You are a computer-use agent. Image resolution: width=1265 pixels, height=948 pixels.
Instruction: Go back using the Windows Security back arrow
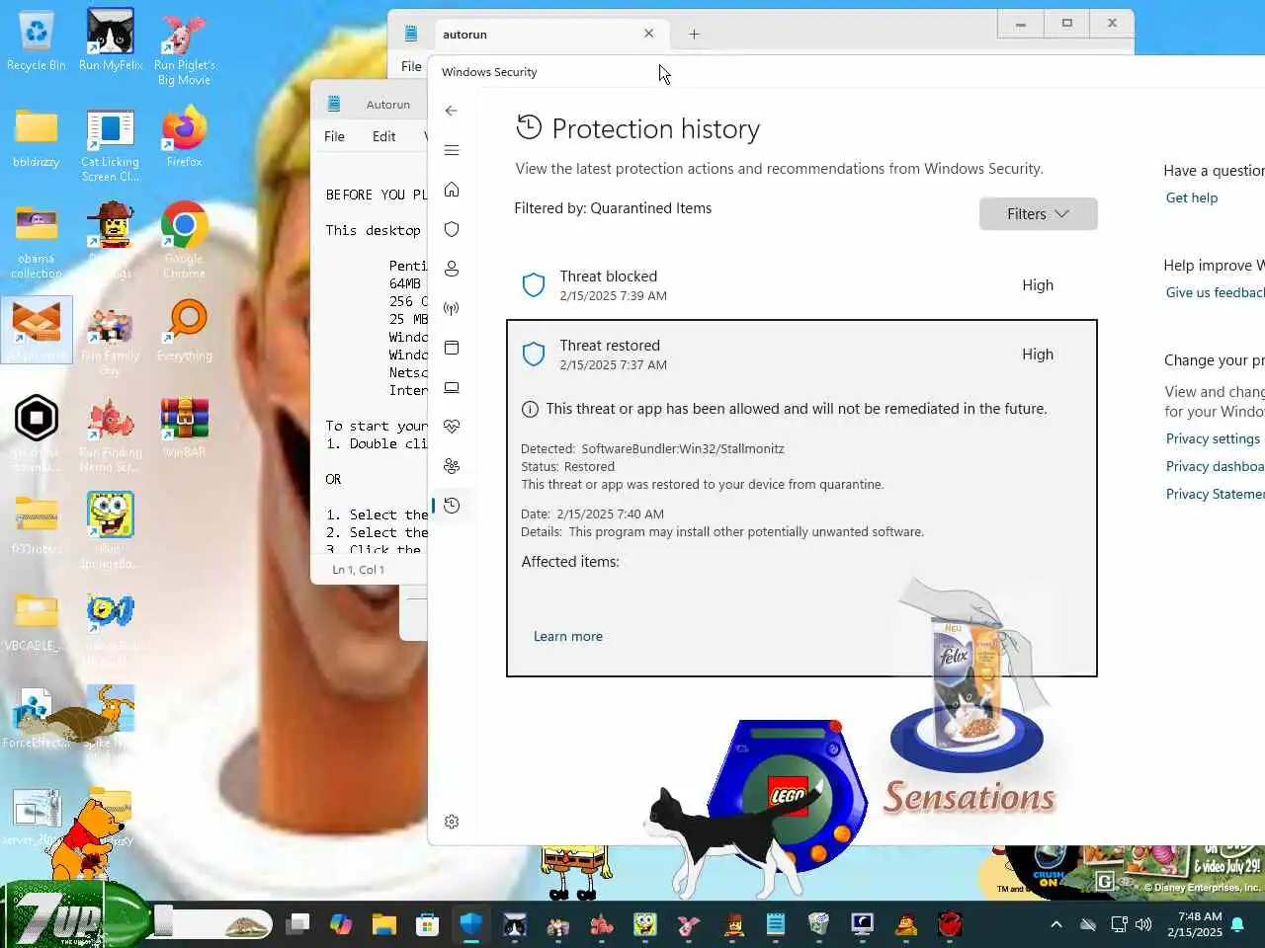coord(452,111)
